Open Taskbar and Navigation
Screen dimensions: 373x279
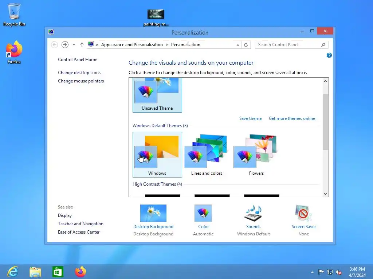pyautogui.click(x=81, y=224)
